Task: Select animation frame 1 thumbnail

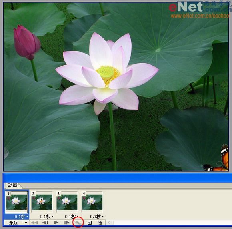Action: tap(16, 202)
